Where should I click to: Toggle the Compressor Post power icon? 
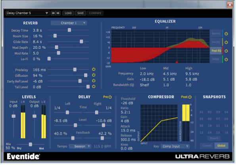tap(190, 97)
